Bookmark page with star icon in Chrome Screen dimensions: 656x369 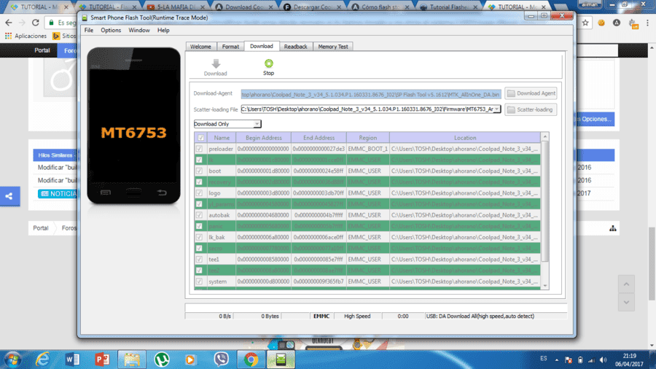[x=585, y=23]
